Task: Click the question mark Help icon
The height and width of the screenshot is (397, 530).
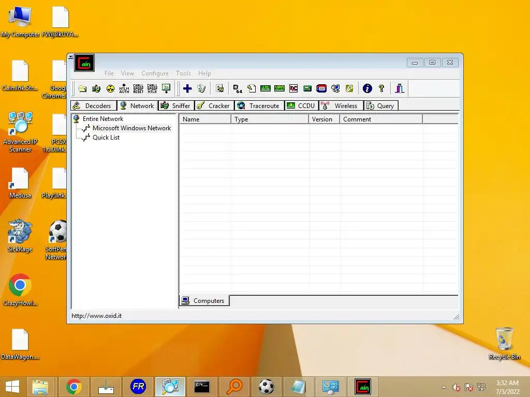Action: click(381, 88)
